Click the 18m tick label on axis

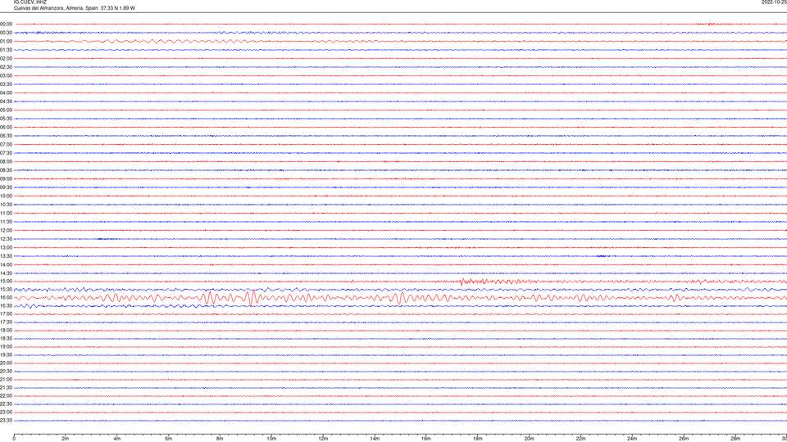click(x=478, y=439)
